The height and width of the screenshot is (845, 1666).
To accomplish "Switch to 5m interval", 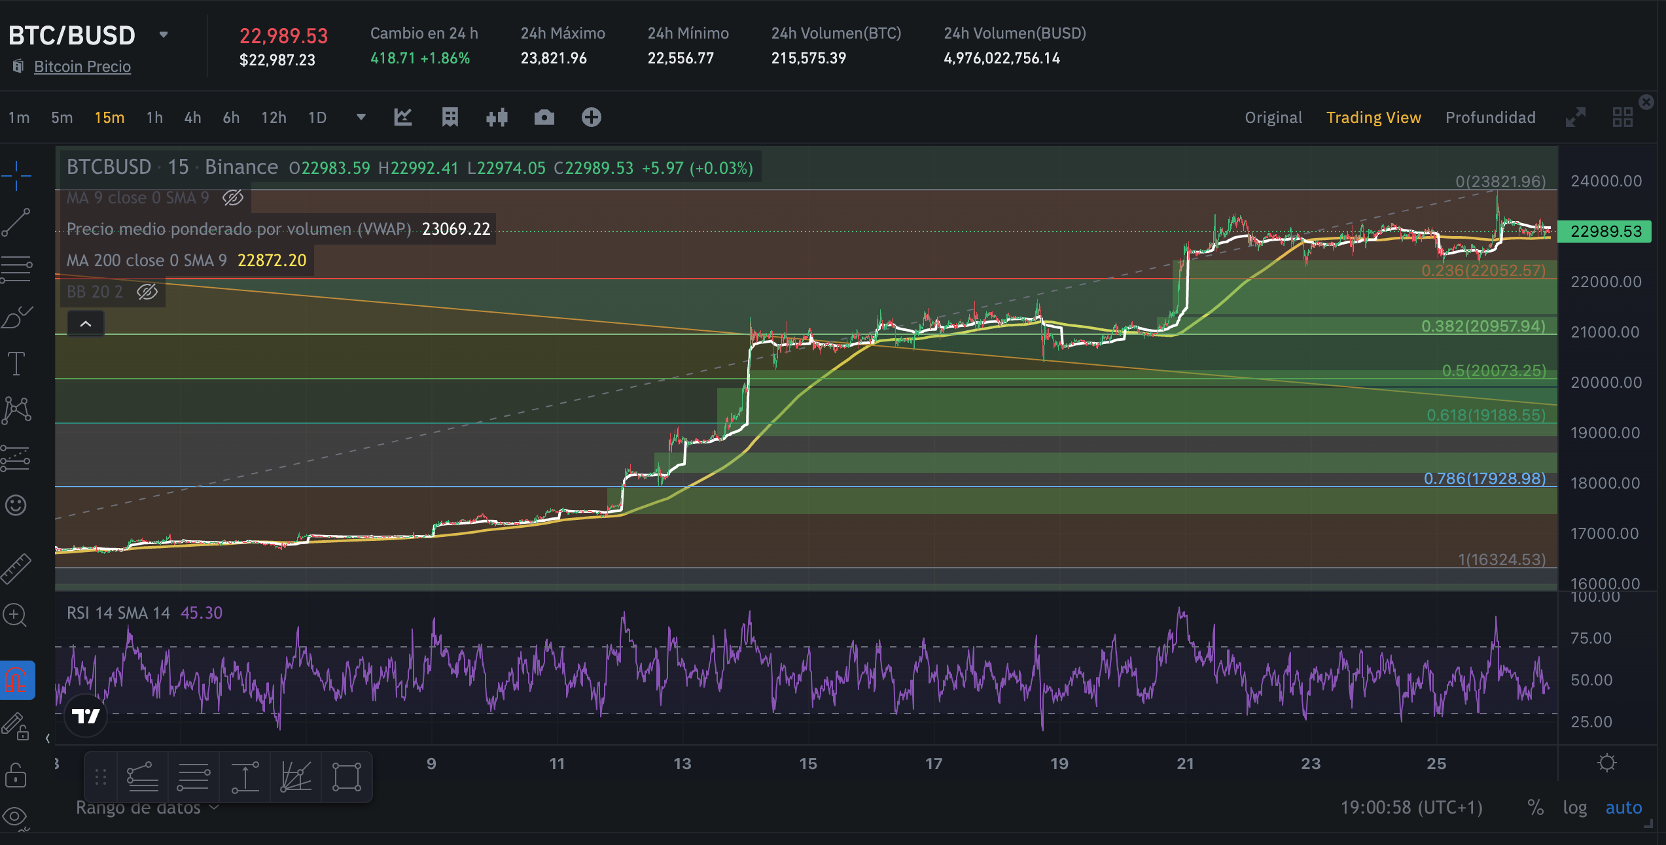I will click(62, 118).
